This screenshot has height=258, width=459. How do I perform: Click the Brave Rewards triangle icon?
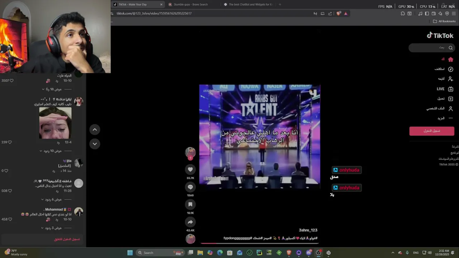(346, 13)
